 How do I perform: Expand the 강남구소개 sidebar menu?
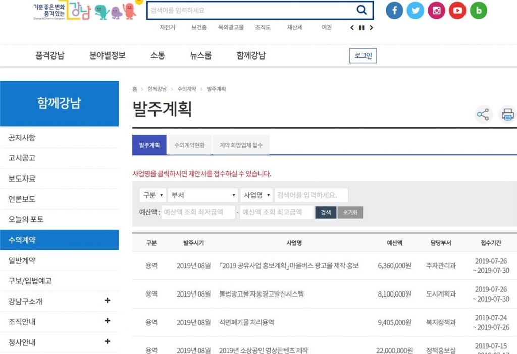coord(107,301)
